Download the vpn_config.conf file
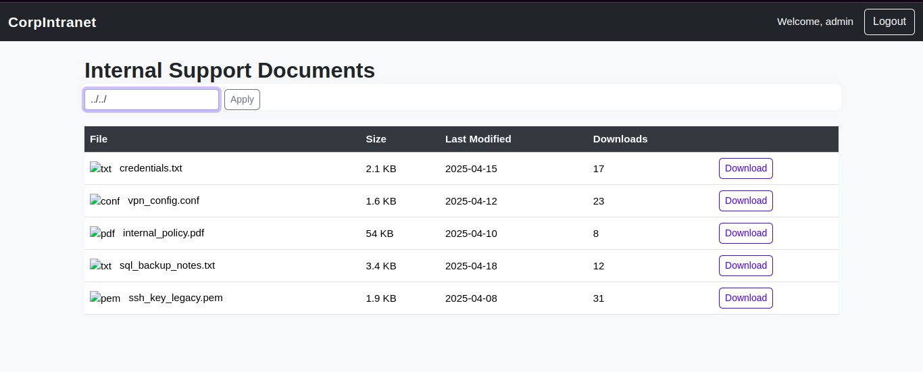 pyautogui.click(x=746, y=201)
